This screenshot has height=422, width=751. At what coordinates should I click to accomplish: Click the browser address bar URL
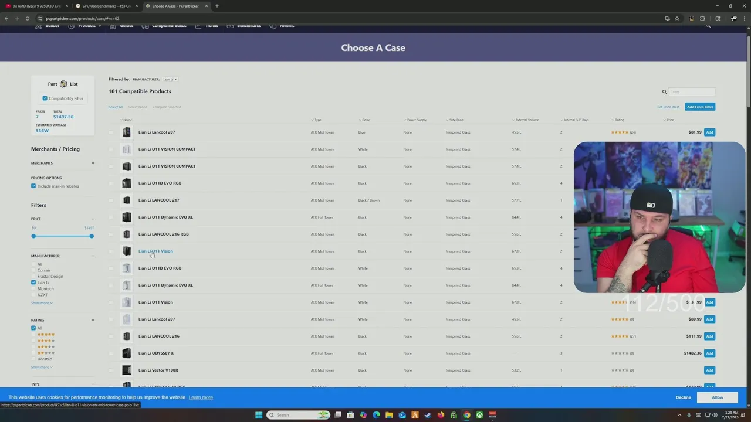pos(83,19)
